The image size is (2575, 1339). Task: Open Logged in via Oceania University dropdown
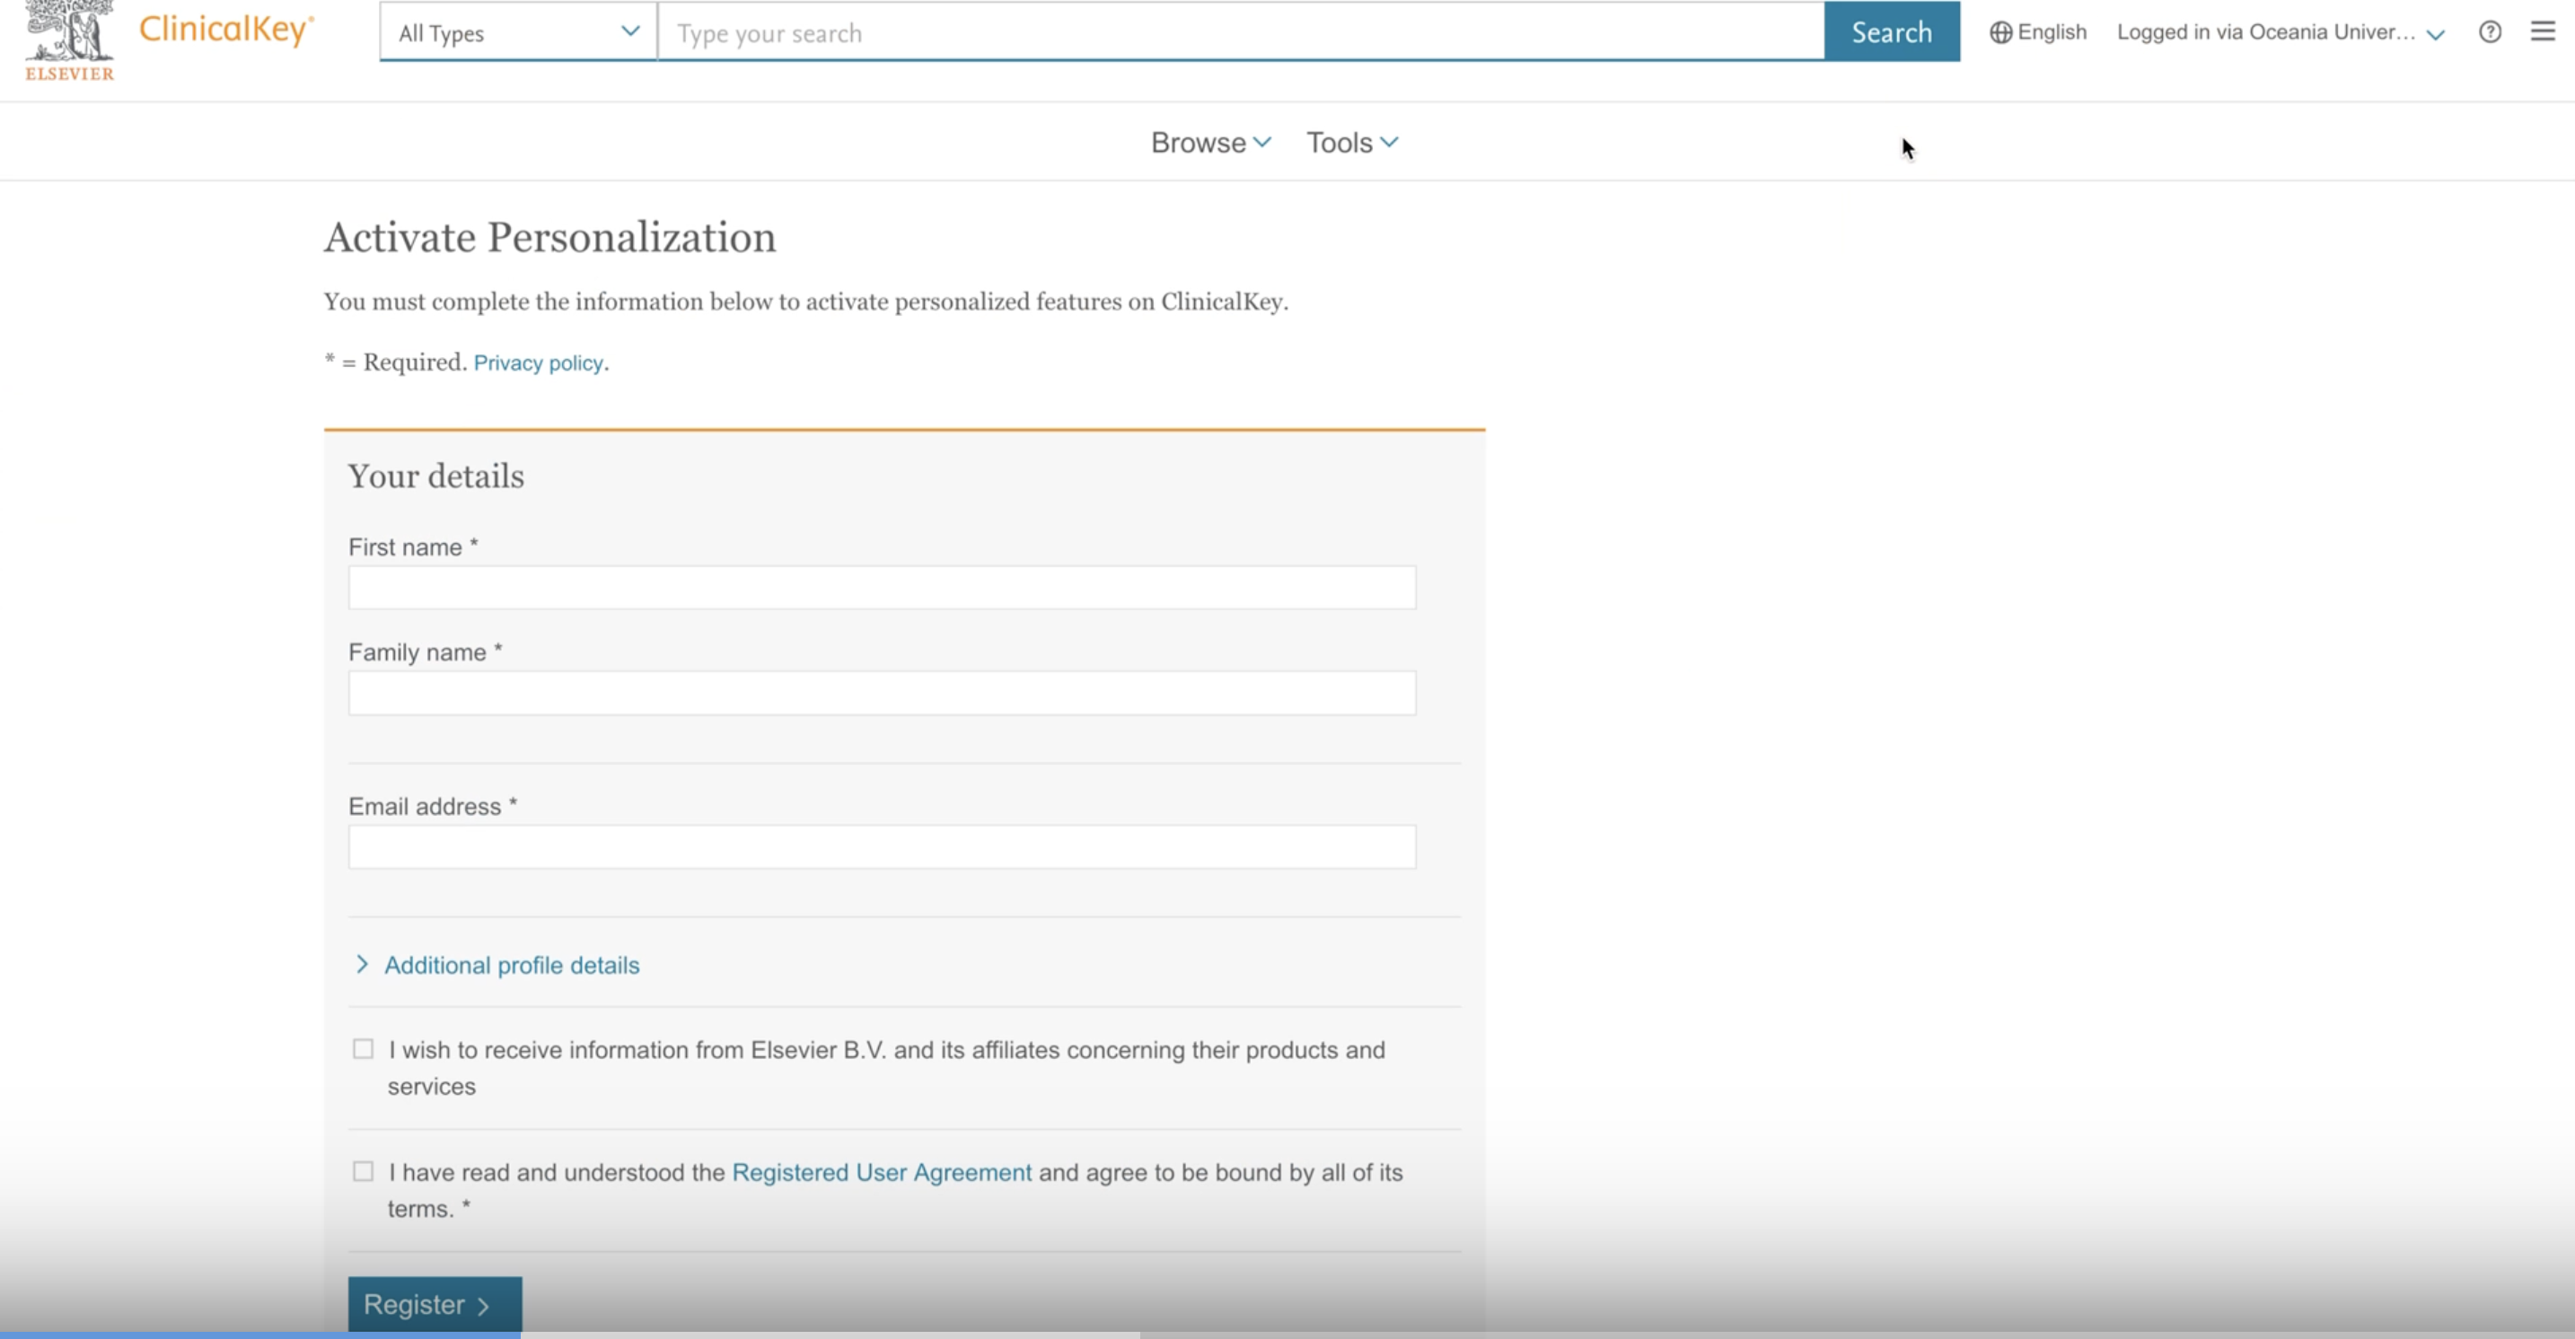[x=2265, y=32]
